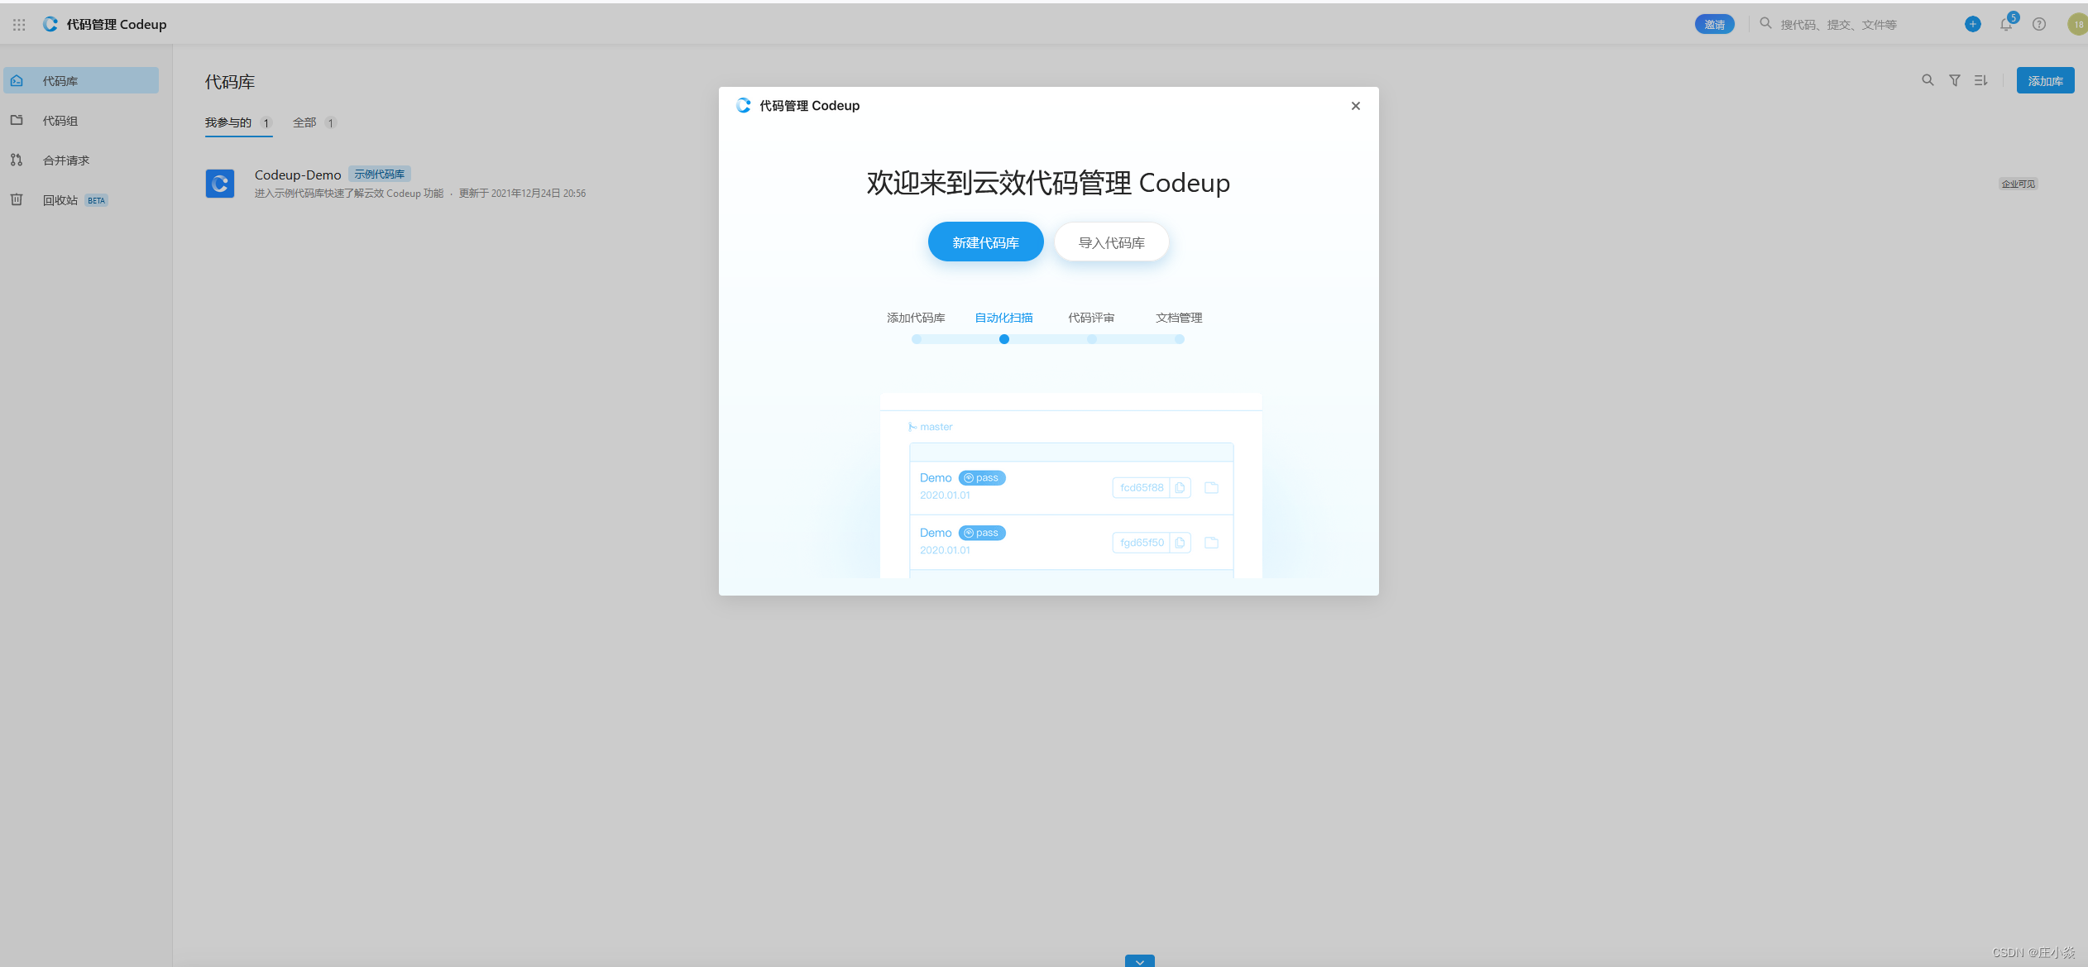This screenshot has height=967, width=2088.
Task: Click the 导入代码库 button
Action: coord(1111,242)
